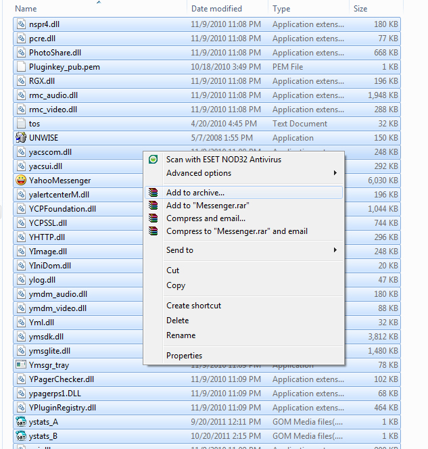The width and height of the screenshot is (428, 449).
Task: Sort by the Date modified column header
Action: [216, 9]
